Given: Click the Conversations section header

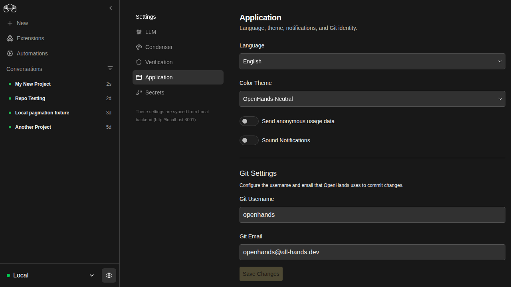Looking at the screenshot, I should click(24, 69).
